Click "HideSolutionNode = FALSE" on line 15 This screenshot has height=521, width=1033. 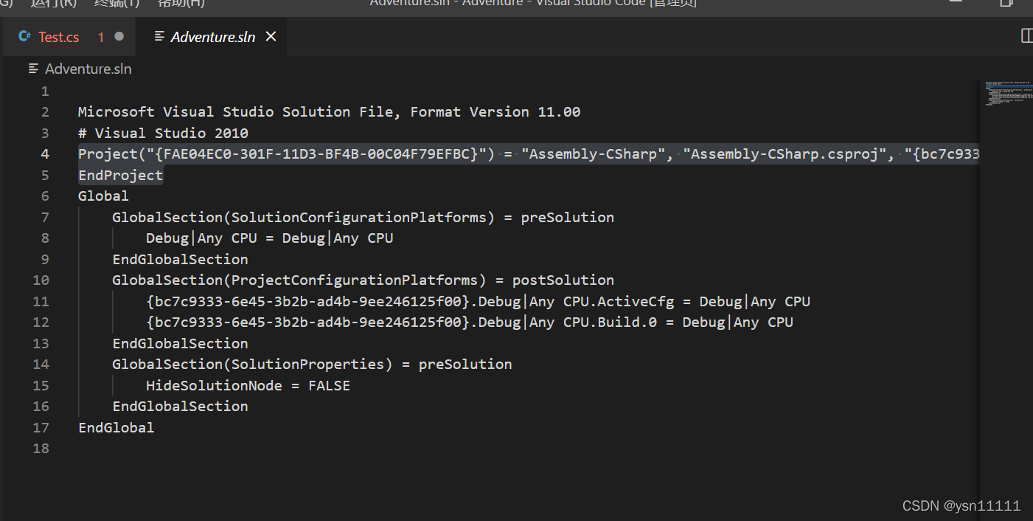248,386
